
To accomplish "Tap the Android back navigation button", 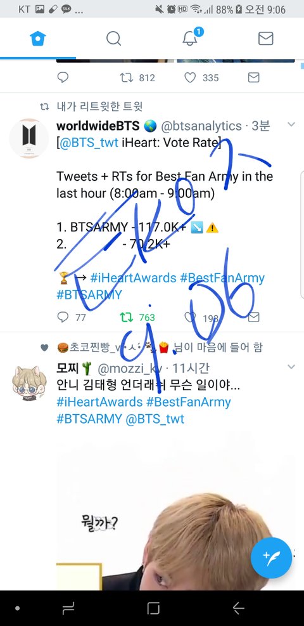I will 238,608.
